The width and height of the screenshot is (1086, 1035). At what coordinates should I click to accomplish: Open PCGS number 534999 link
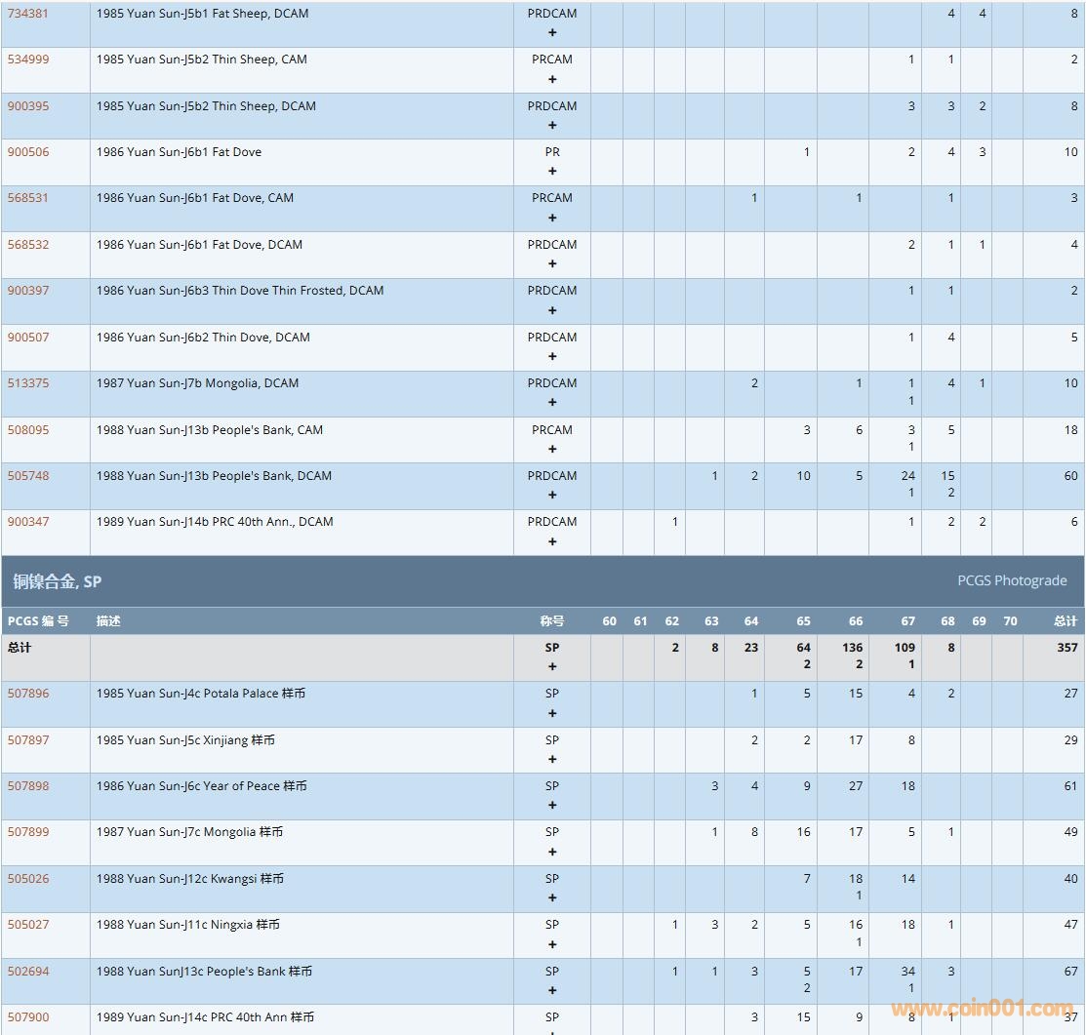pyautogui.click(x=28, y=60)
